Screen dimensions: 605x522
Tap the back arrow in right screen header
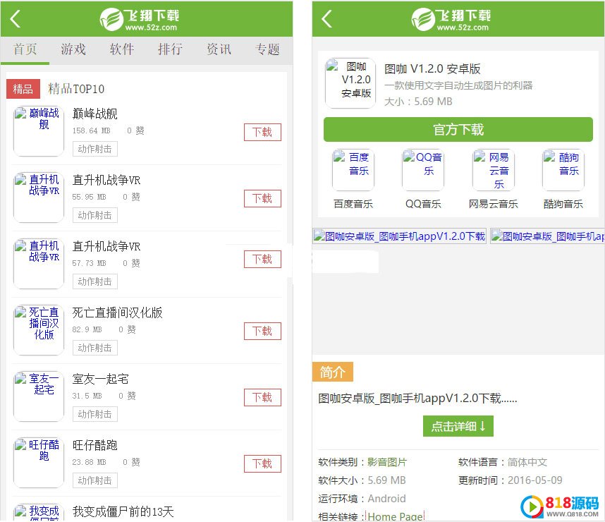[x=326, y=18]
